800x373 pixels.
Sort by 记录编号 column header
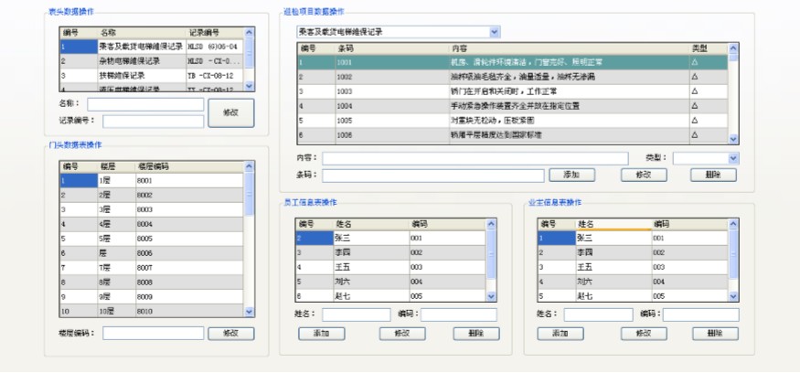point(215,33)
